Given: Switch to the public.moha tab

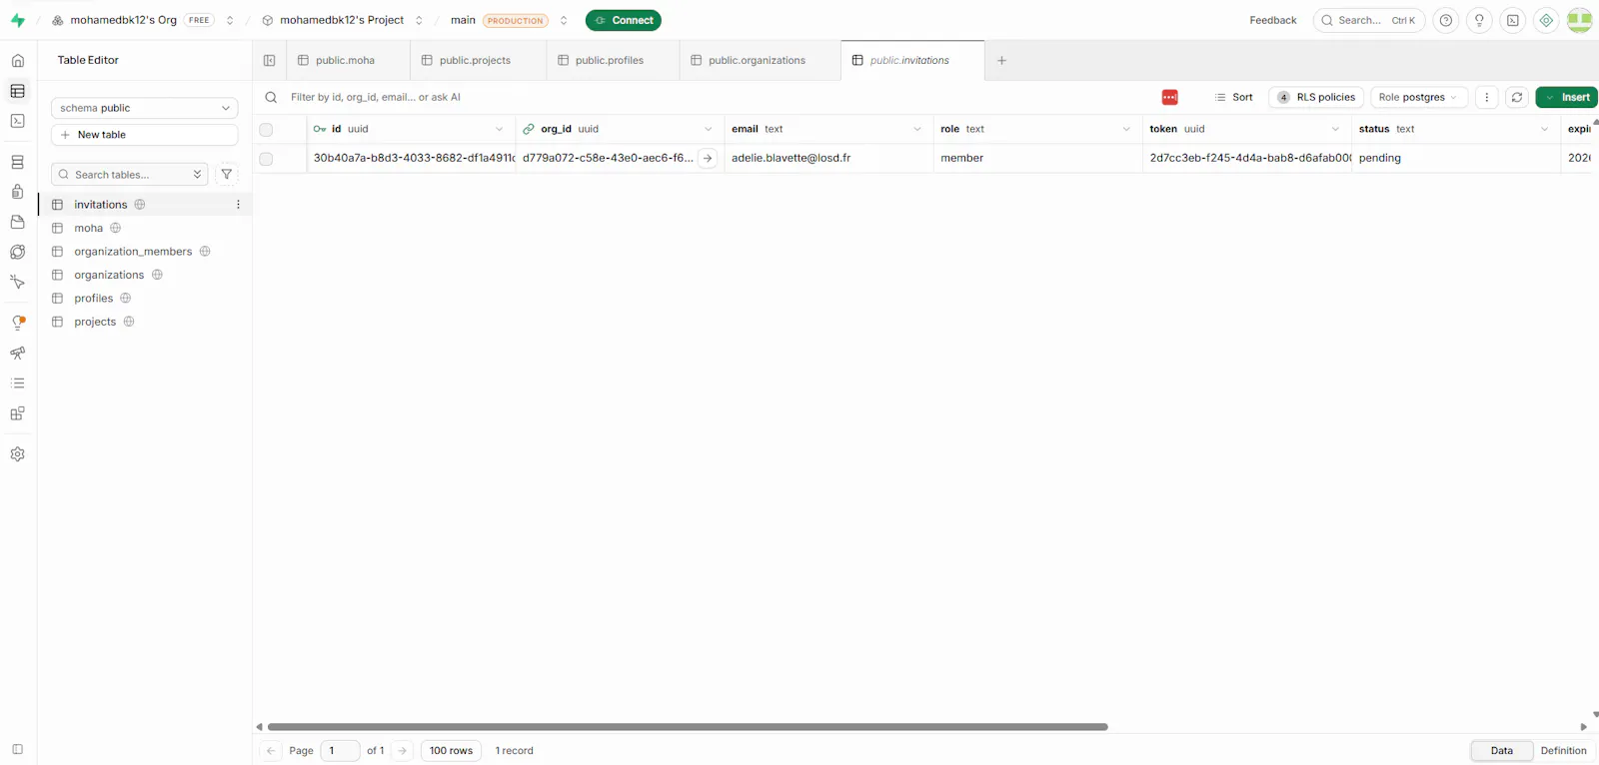Looking at the screenshot, I should tap(348, 60).
